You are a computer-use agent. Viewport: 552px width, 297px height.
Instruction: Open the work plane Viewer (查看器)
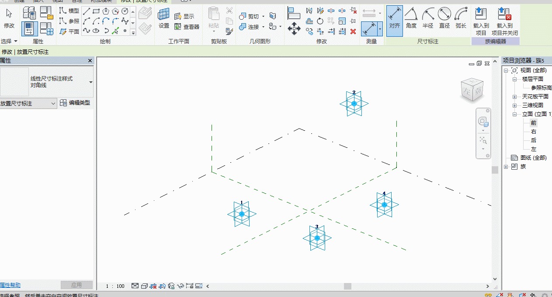[x=187, y=27]
